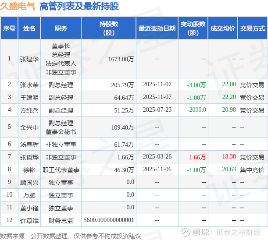The width and height of the screenshot is (268, 240).
Task: Click the average price 20.63
Action: coord(229,169)
